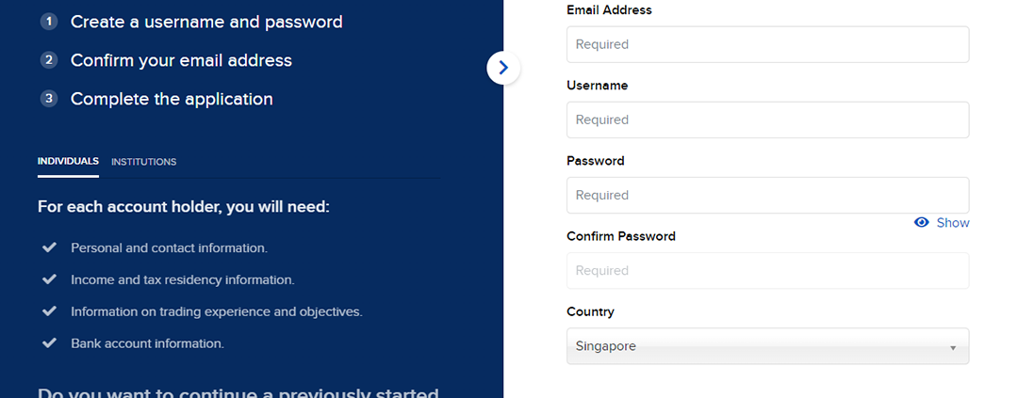This screenshot has width=1018, height=398.
Task: Click the Country dropdown arrow
Action: [953, 347]
